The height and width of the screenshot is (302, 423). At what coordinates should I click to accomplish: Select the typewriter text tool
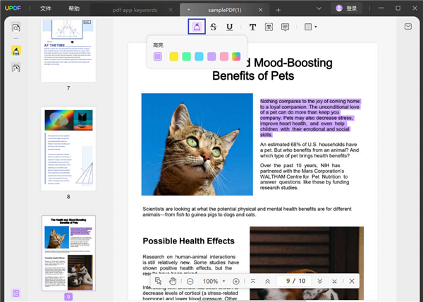coord(252,27)
